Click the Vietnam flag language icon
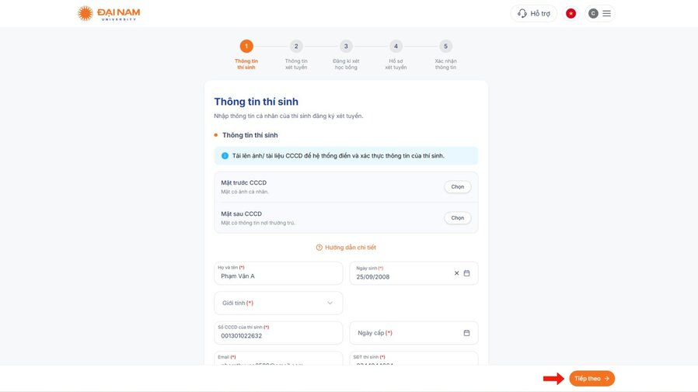Viewport: 698px width, 392px height. point(571,13)
